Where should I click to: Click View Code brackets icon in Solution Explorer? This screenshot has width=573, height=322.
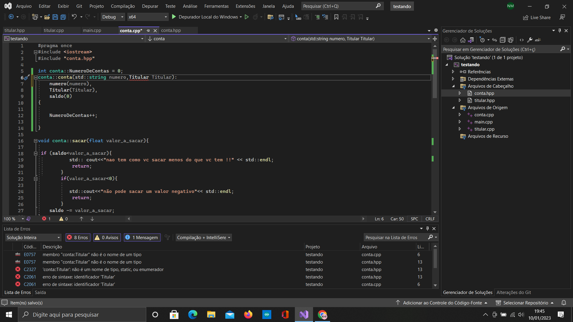click(x=522, y=40)
